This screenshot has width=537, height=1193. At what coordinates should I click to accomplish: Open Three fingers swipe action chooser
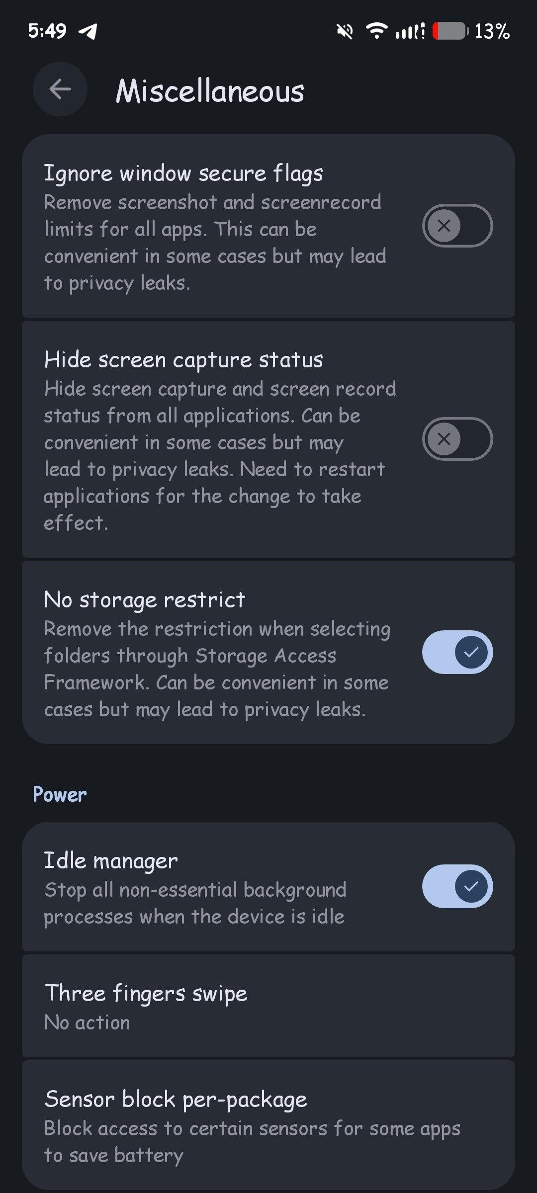pos(268,1006)
